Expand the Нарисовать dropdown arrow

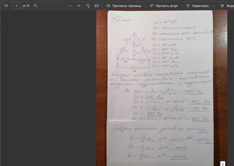point(214,6)
